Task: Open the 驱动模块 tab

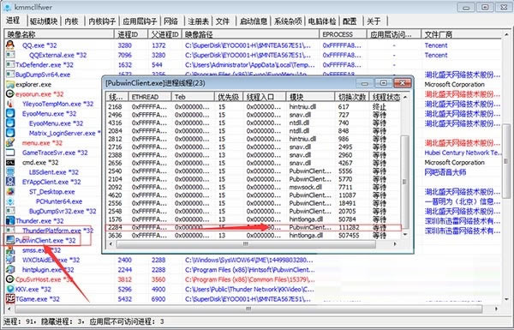Action: 44,21
